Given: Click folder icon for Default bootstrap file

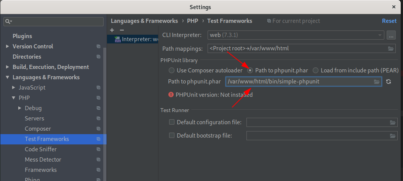Looking at the screenshot, I should pyautogui.click(x=392, y=136).
